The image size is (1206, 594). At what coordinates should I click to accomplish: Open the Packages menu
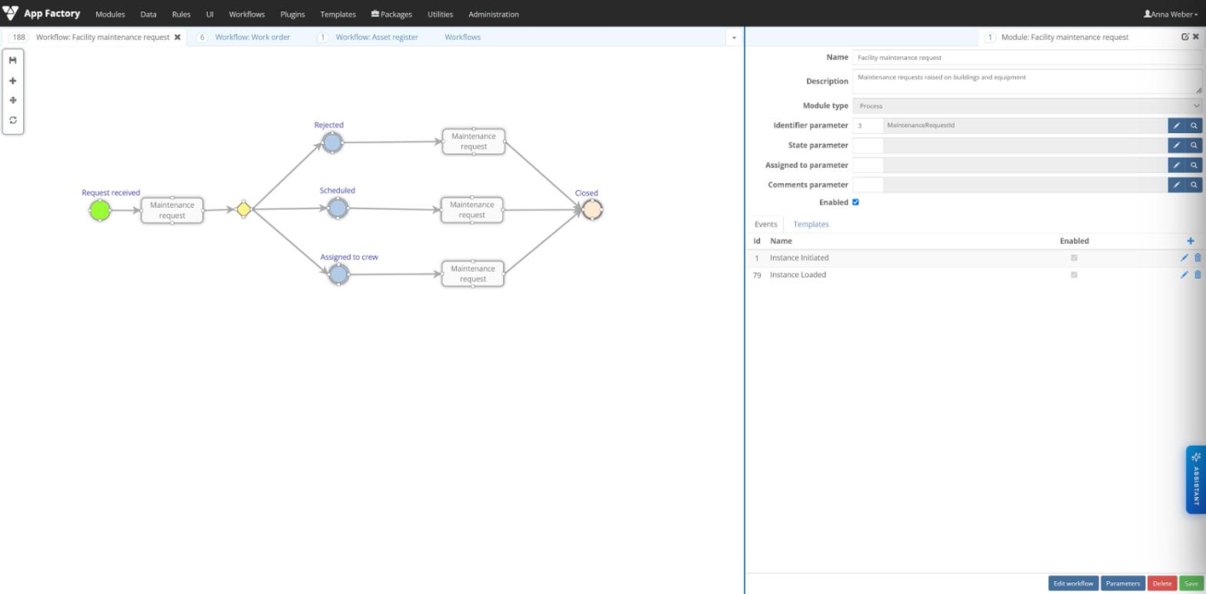coord(391,15)
